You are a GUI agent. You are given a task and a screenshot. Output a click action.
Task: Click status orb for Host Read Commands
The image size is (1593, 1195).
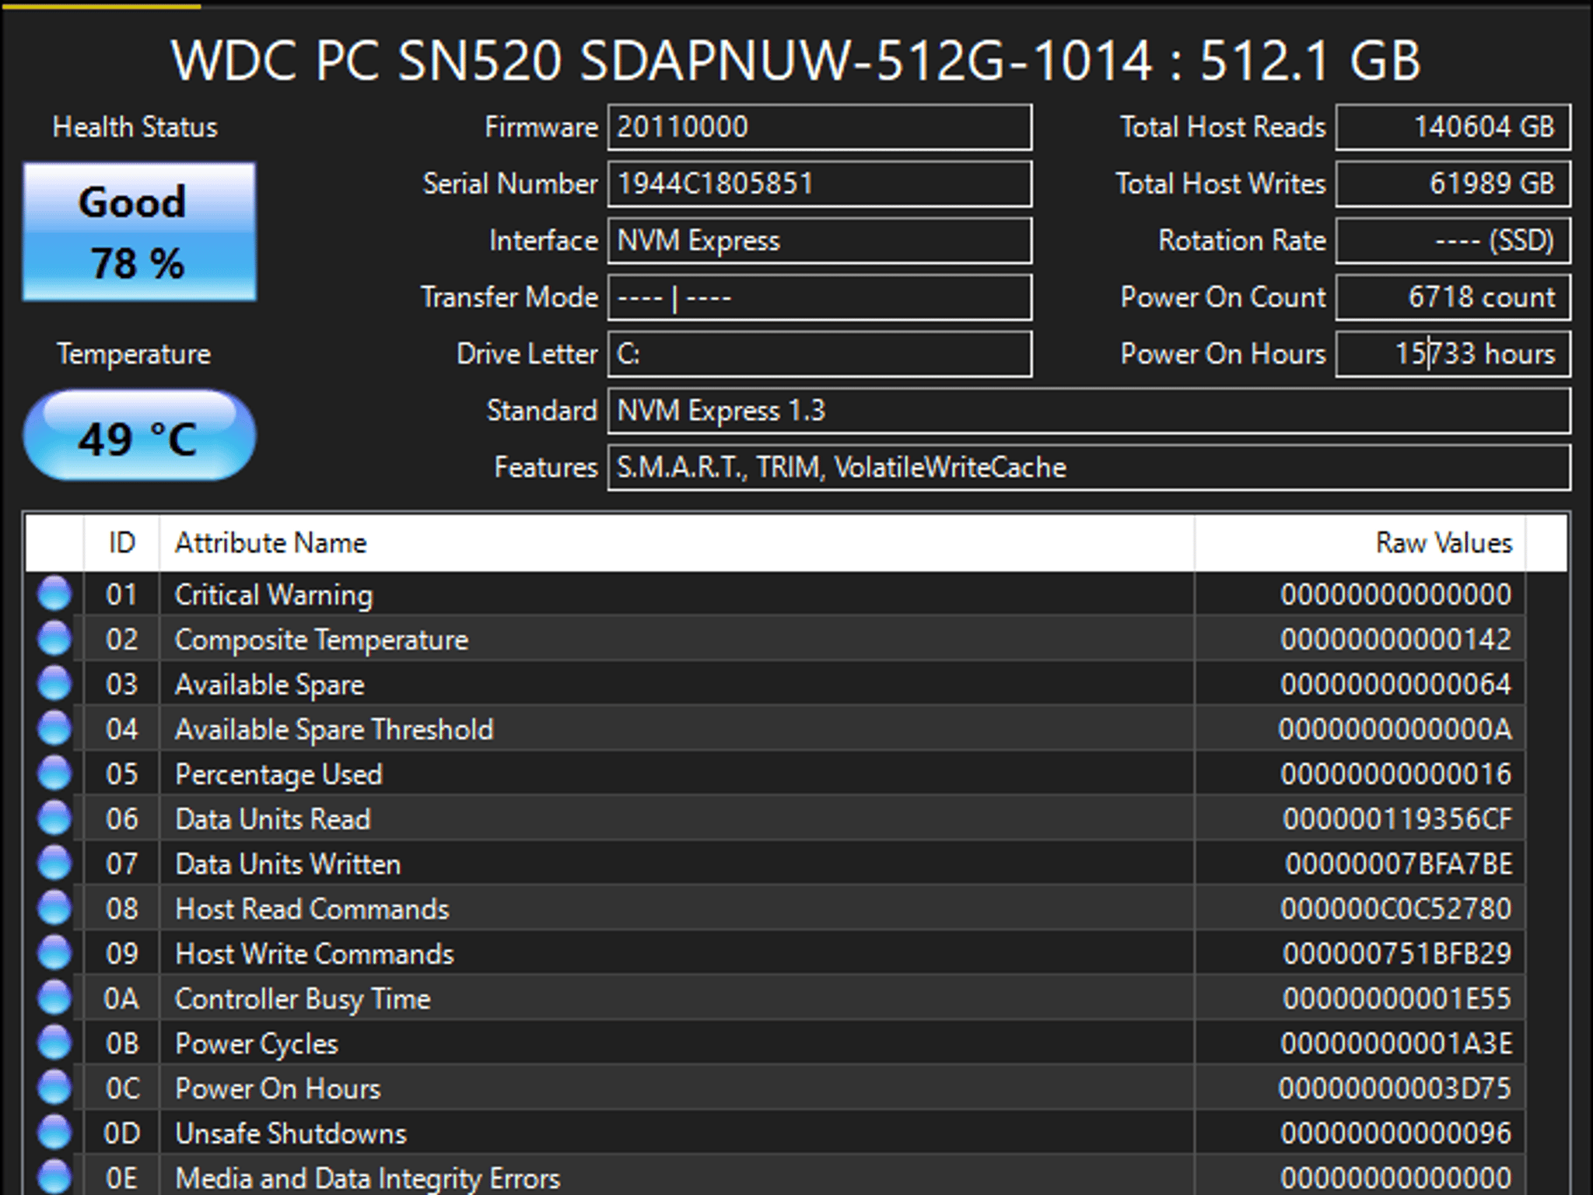click(54, 909)
